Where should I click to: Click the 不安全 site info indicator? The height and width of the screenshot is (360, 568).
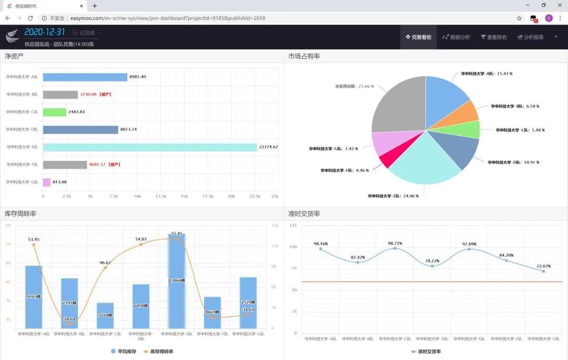[x=53, y=18]
